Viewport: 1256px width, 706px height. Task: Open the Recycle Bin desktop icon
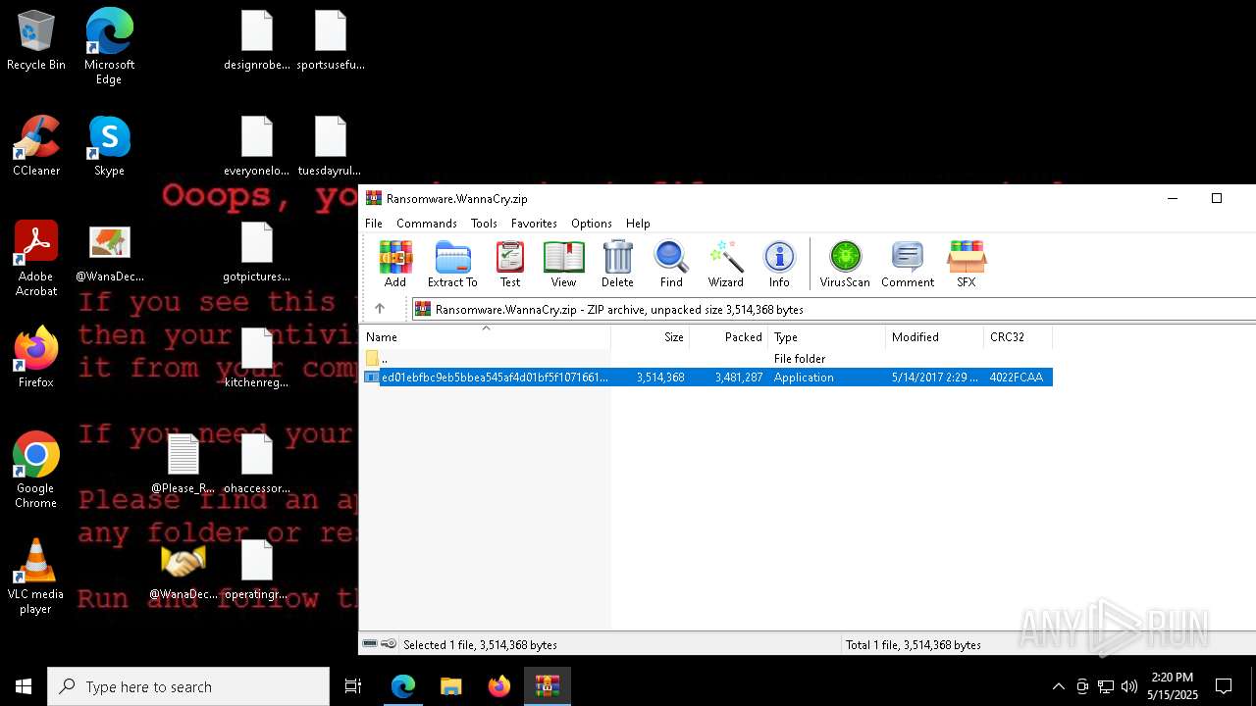coord(36,41)
